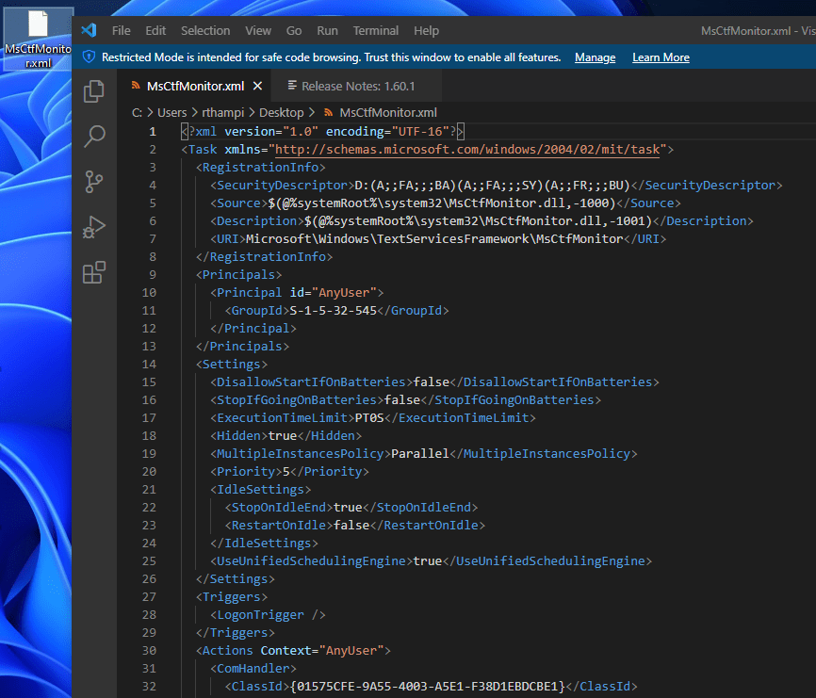The width and height of the screenshot is (816, 698).
Task: Click the GroupId value S-1-5-32-545
Action: pos(333,311)
